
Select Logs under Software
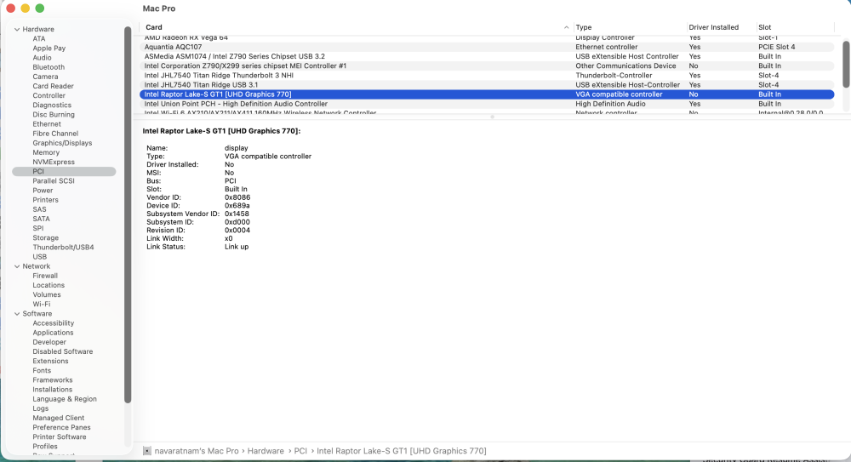tap(41, 408)
